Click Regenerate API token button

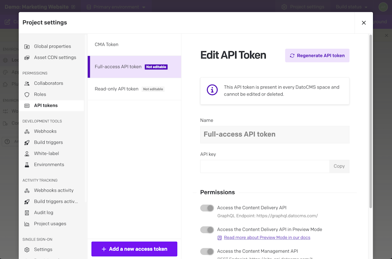click(317, 56)
